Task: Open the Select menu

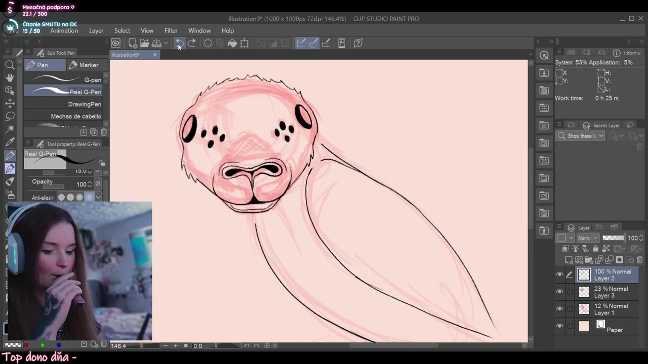Action: [x=122, y=31]
